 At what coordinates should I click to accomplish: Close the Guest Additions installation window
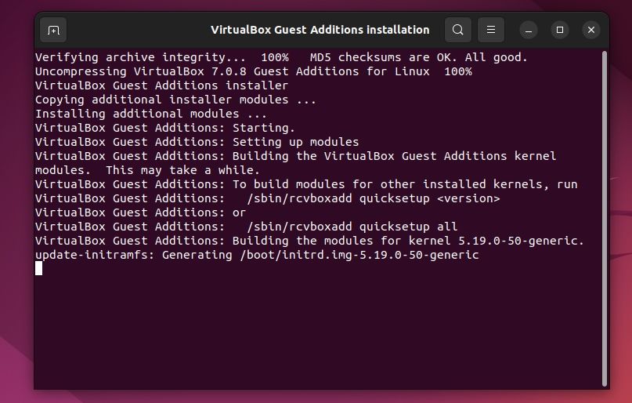[591, 30]
